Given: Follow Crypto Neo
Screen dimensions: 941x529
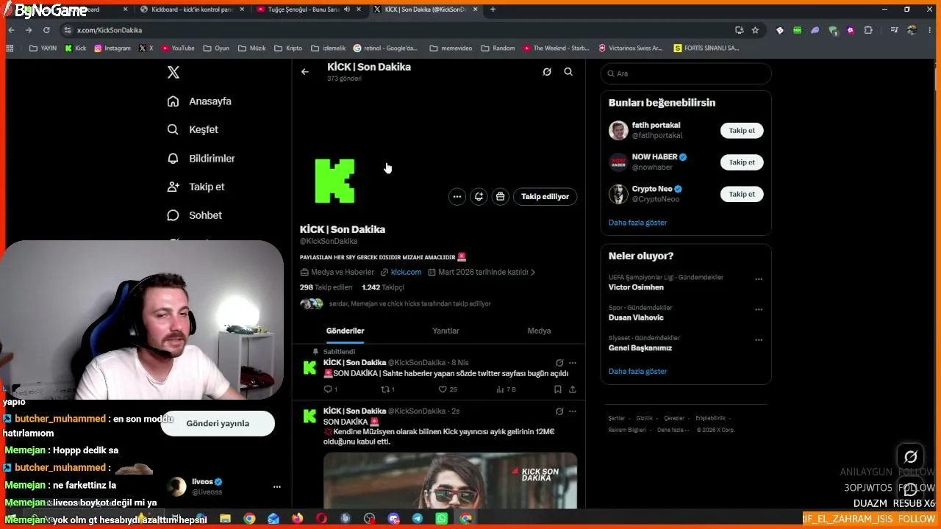Looking at the screenshot, I should [x=742, y=194].
